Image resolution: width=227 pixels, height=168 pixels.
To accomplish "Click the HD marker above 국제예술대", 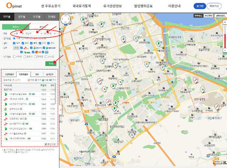I will 102,24.
